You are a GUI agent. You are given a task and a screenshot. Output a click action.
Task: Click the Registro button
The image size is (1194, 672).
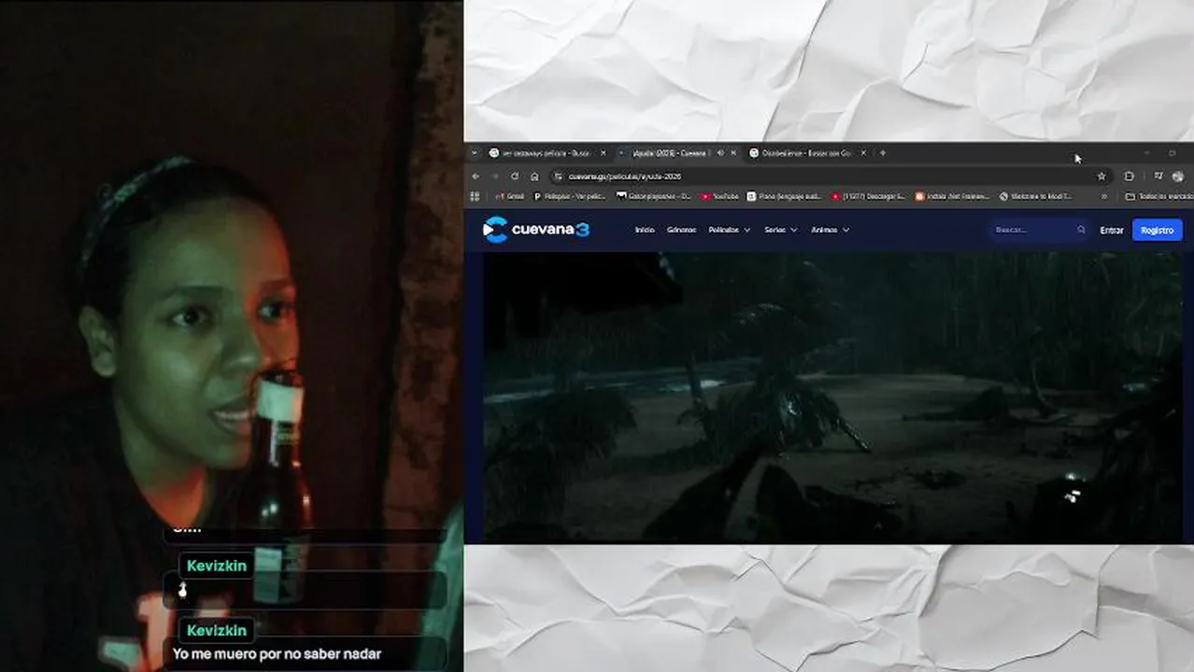pyautogui.click(x=1157, y=231)
